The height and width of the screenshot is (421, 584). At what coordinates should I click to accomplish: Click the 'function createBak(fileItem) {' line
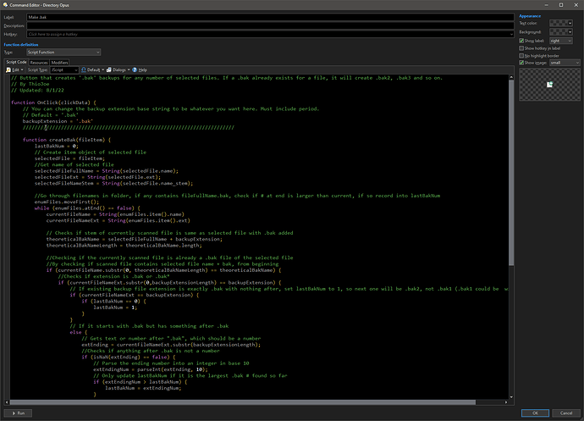click(67, 140)
